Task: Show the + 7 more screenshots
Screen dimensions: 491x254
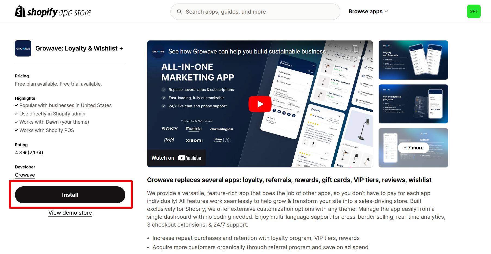Action: point(413,148)
